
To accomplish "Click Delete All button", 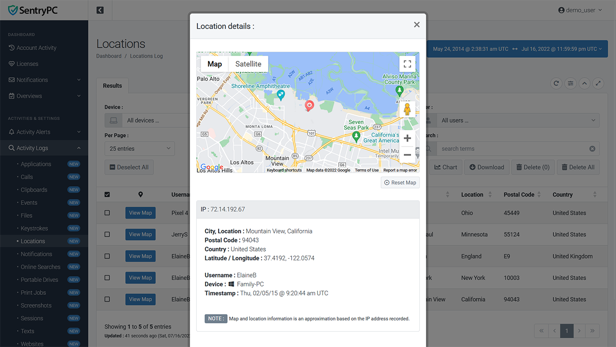I will pyautogui.click(x=578, y=167).
